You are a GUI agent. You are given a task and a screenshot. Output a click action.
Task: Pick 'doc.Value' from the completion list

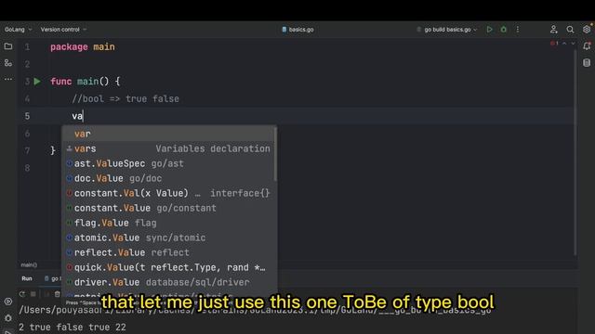[x=168, y=178]
